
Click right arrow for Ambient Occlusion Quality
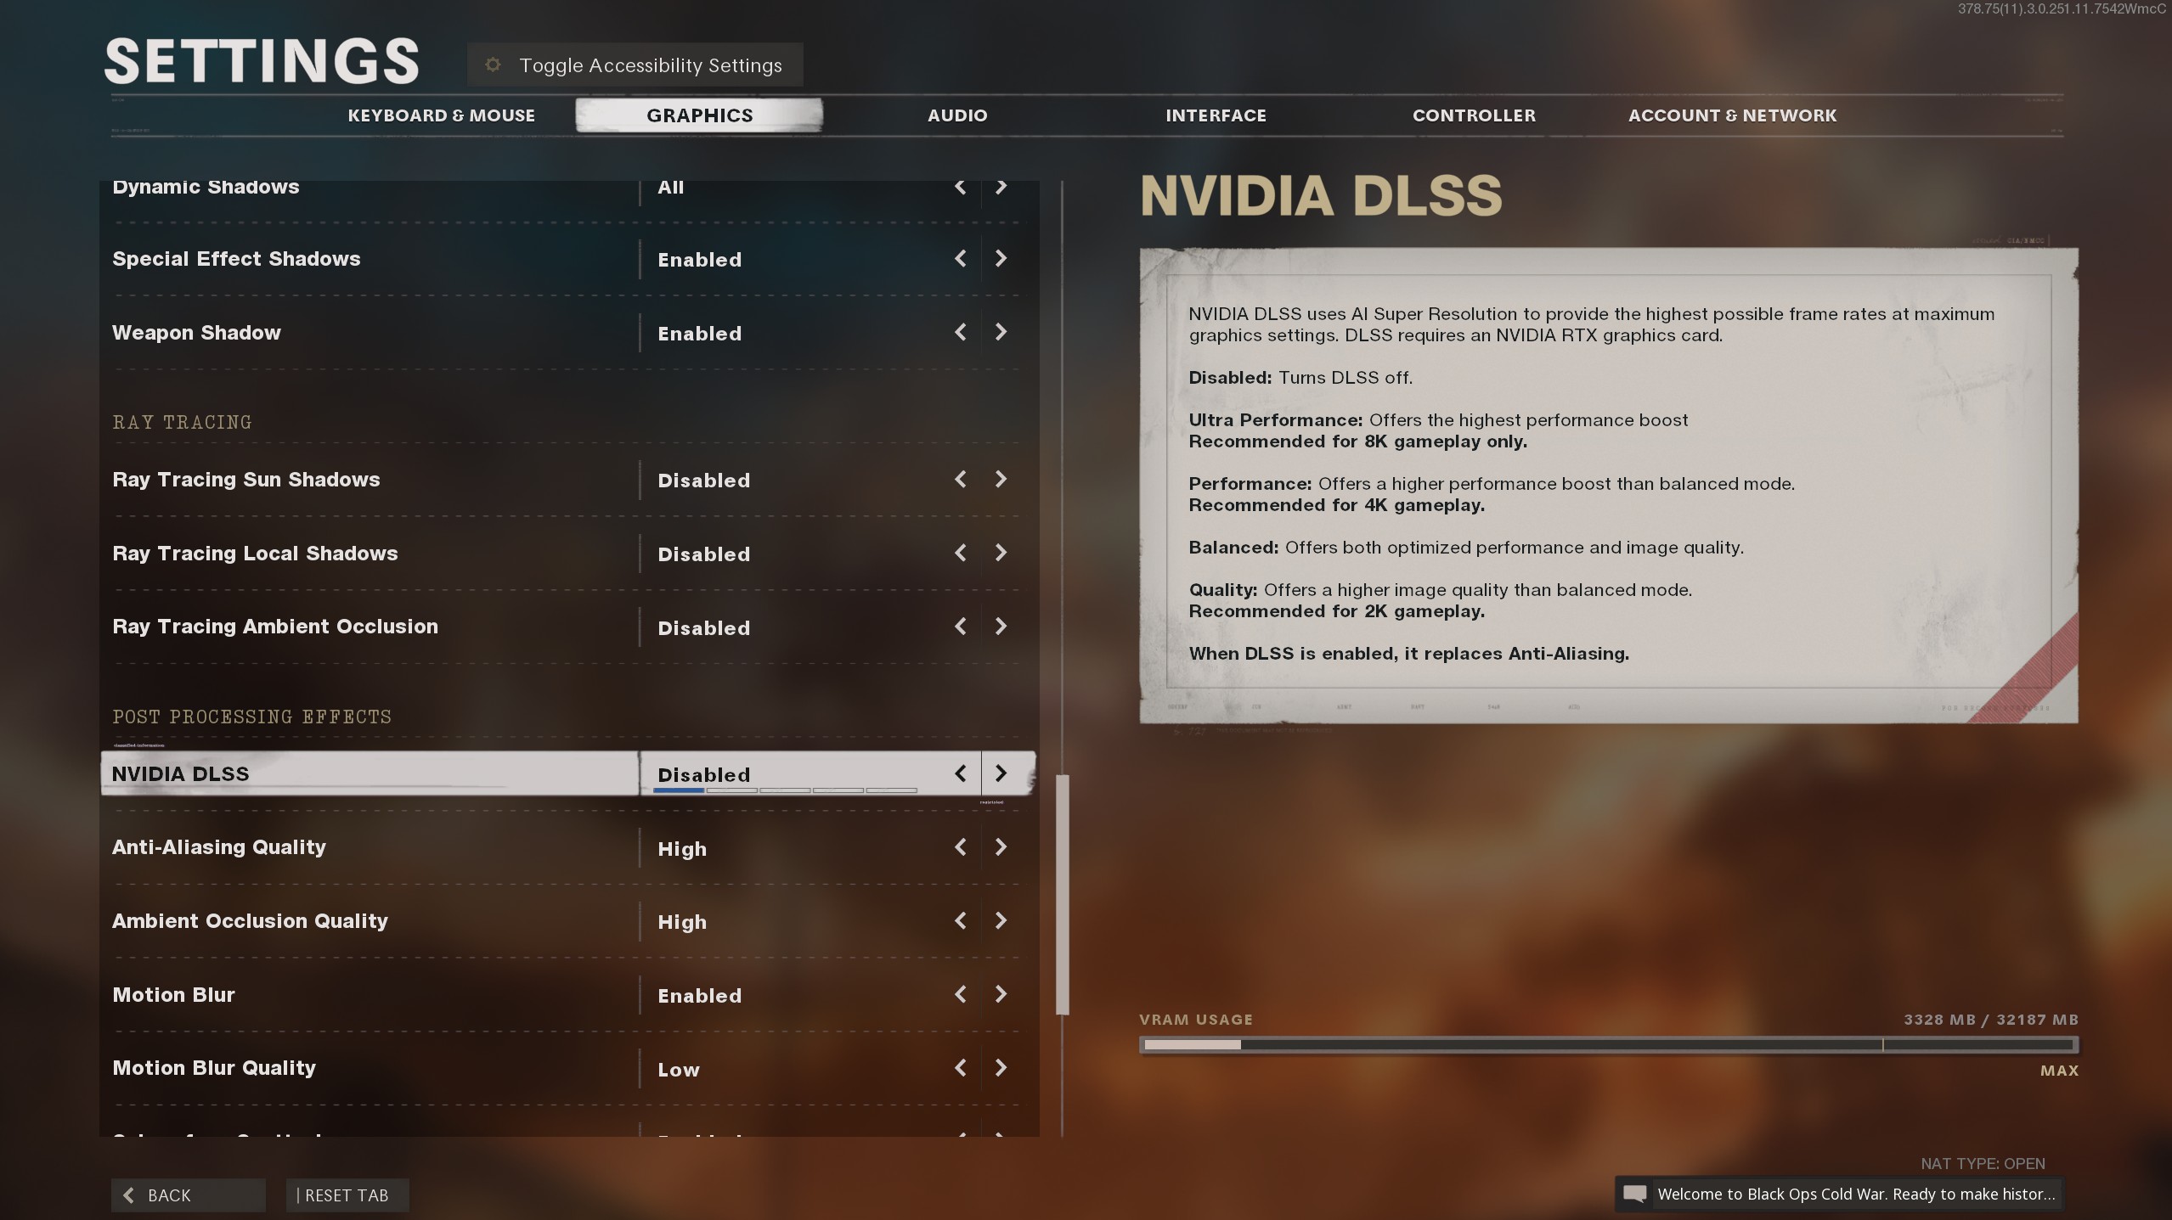1001,920
